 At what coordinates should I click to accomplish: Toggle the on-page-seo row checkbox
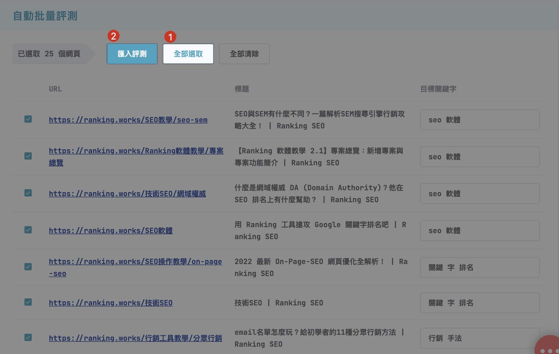[28, 267]
